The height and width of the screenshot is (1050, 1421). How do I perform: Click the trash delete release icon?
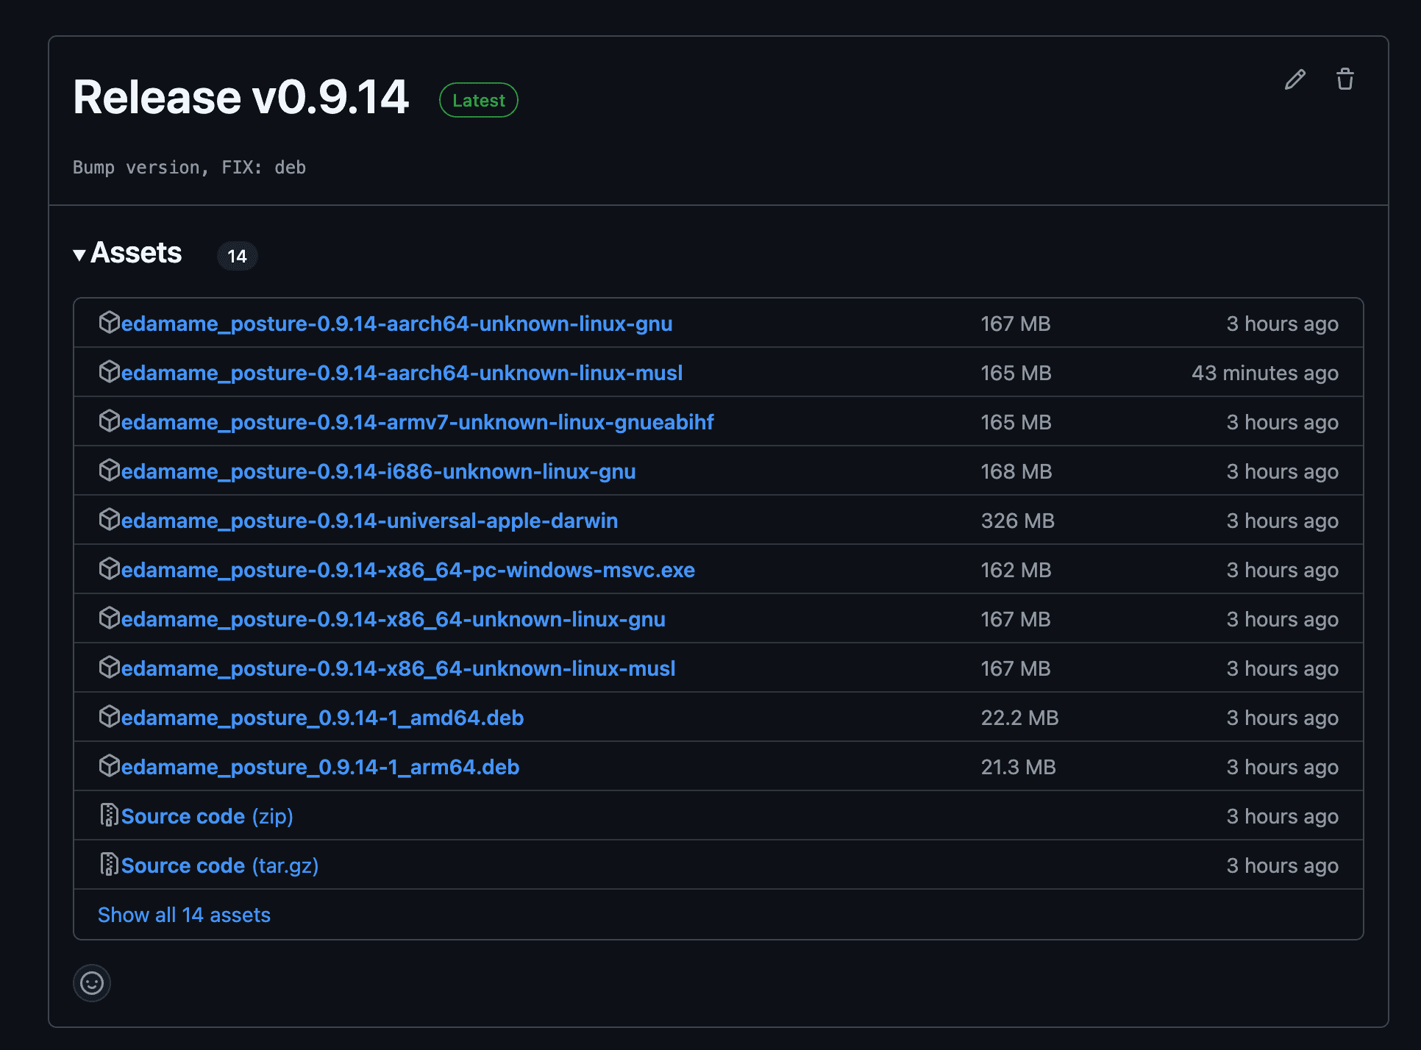click(x=1345, y=79)
